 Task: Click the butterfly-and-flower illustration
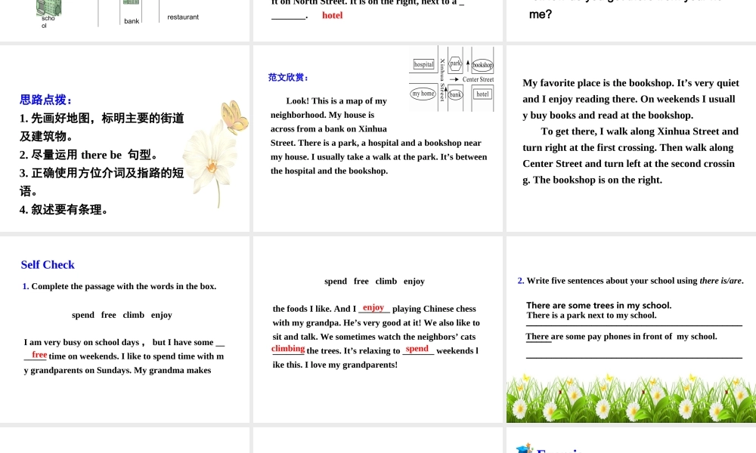click(215, 154)
